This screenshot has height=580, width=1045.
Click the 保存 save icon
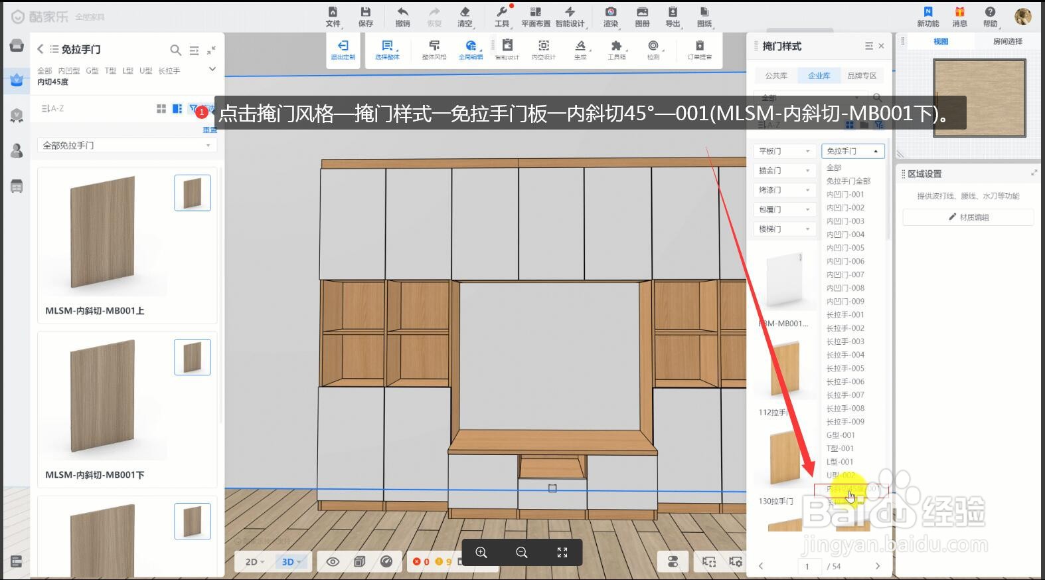click(366, 17)
